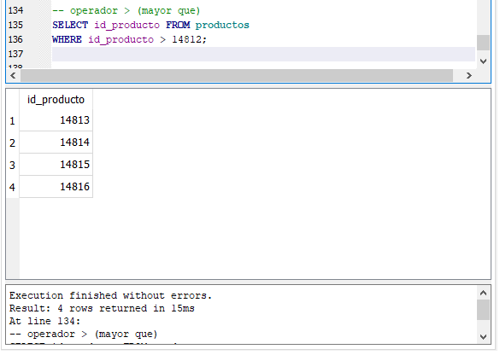This screenshot has width=500, height=355.
Task: Click the comment on editor line 134
Action: pyautogui.click(x=126, y=11)
